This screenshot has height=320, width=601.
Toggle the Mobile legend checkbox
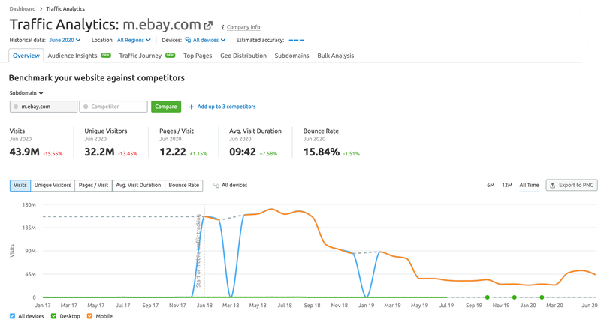[x=90, y=316]
